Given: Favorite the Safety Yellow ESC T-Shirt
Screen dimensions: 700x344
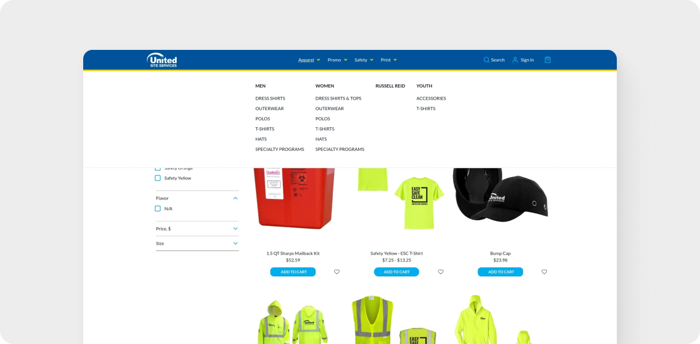Looking at the screenshot, I should (441, 272).
